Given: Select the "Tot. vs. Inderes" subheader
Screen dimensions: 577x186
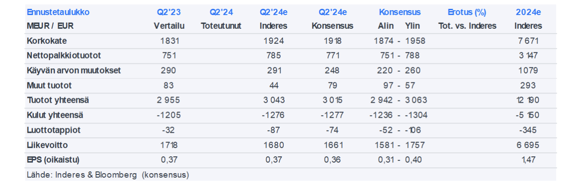Looking at the screenshot, I should [x=467, y=26].
